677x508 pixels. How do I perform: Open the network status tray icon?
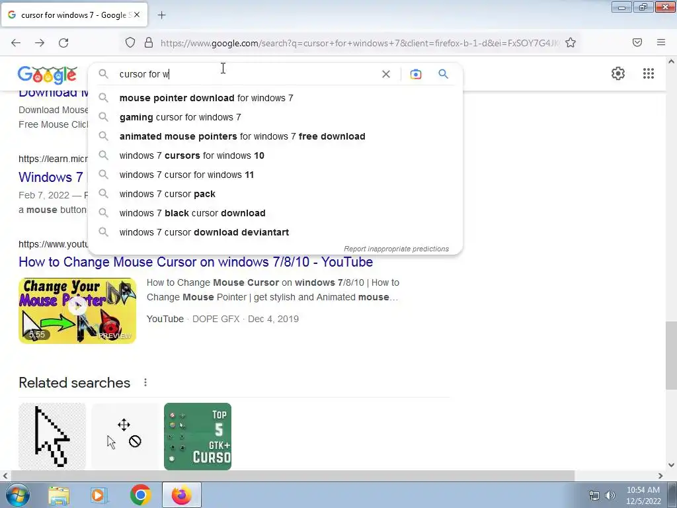click(594, 495)
